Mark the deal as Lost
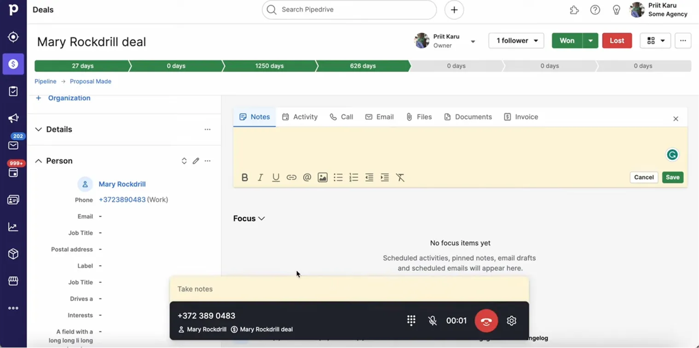This screenshot has height=348, width=699. 617,41
